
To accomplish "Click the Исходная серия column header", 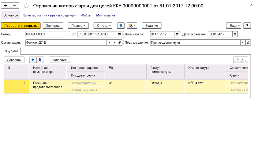I will click(86, 75).
